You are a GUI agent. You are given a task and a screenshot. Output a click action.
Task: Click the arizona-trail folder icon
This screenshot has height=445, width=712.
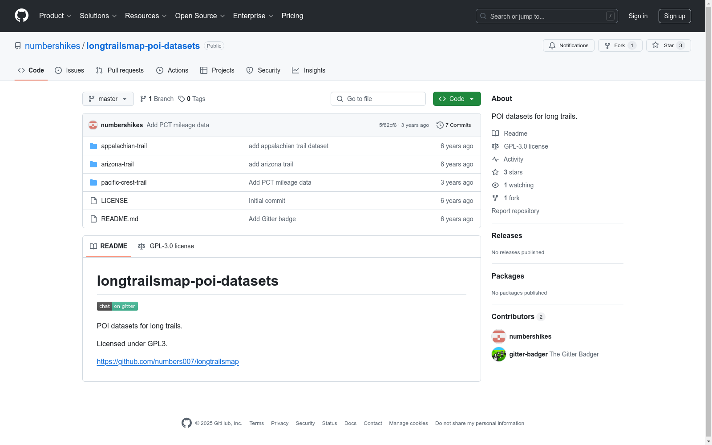coord(93,164)
